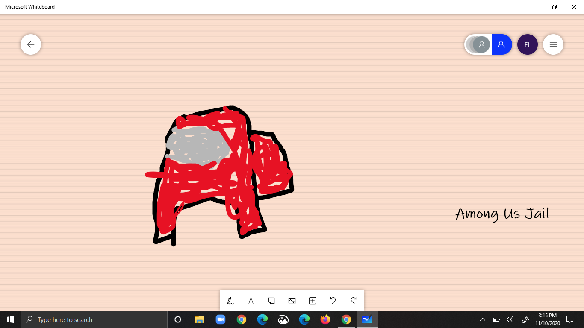Choose the text tool letter A
The height and width of the screenshot is (328, 584).
coord(251,301)
